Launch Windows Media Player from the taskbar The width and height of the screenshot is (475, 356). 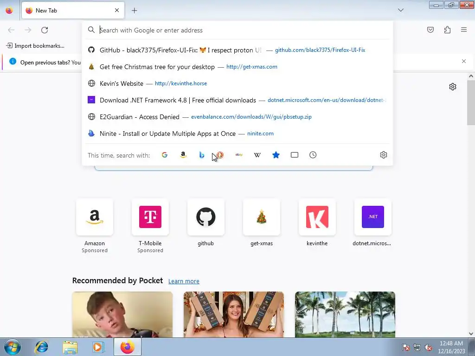tap(98, 347)
